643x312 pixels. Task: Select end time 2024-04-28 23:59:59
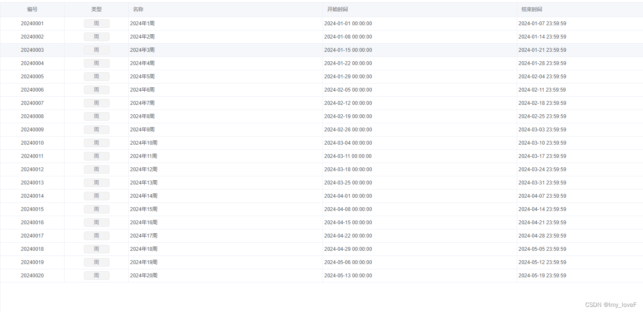click(x=542, y=236)
